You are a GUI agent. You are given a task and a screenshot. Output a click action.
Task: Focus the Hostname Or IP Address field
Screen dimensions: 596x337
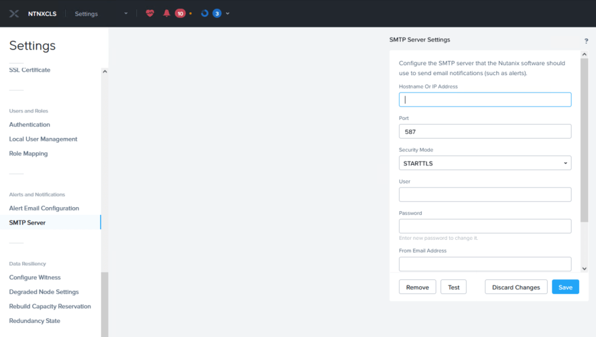[485, 100]
